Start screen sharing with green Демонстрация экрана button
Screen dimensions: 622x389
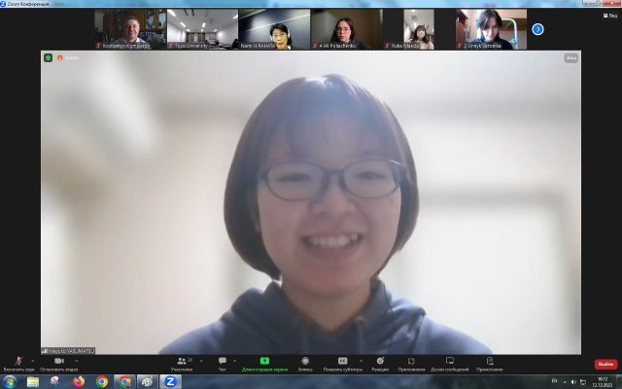[264, 362]
